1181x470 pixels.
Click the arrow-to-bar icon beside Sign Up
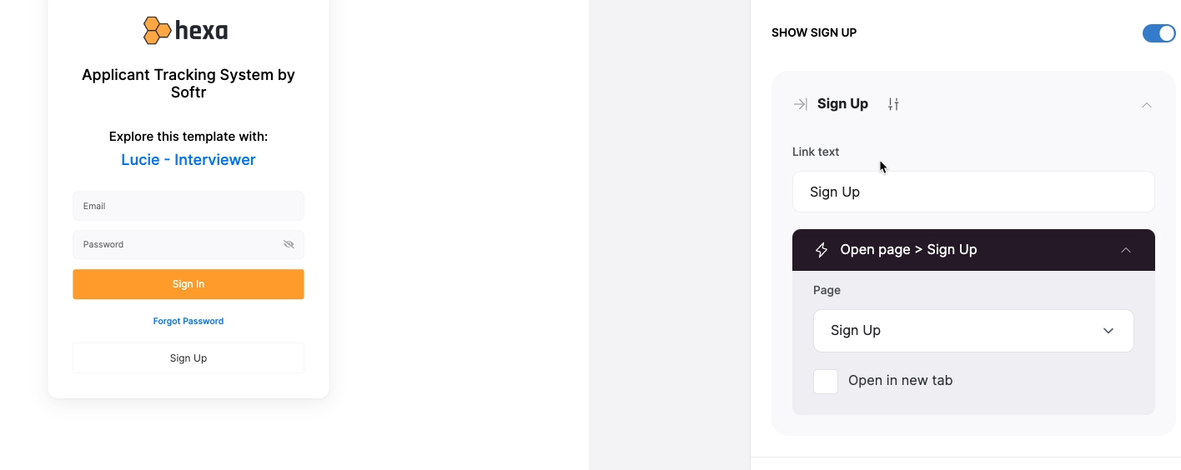click(x=800, y=104)
